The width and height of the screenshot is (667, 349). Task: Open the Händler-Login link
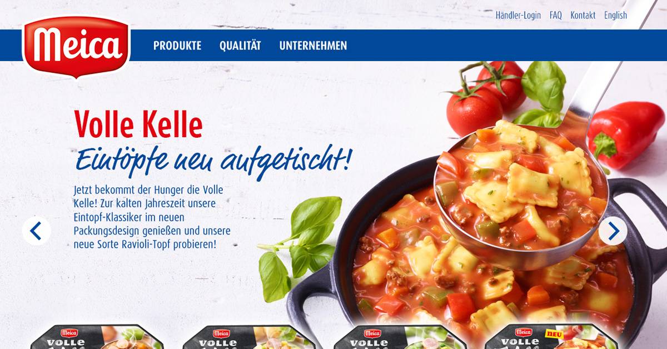pos(518,16)
